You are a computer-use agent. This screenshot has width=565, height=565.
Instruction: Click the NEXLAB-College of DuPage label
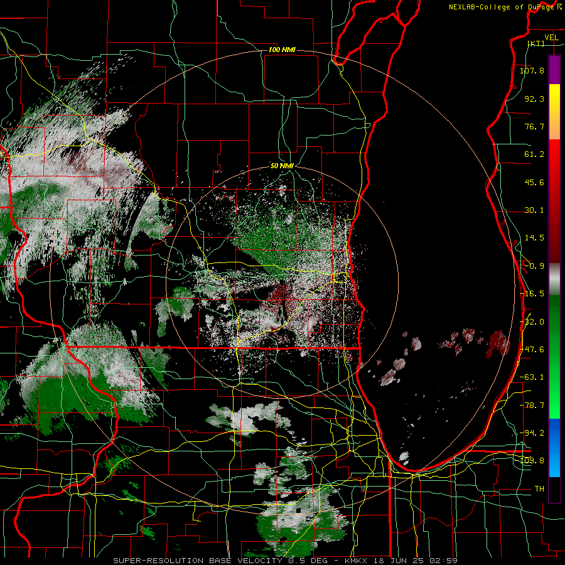point(501,7)
